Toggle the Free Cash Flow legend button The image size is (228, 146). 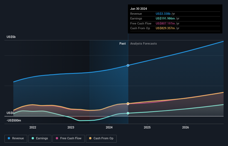69,138
